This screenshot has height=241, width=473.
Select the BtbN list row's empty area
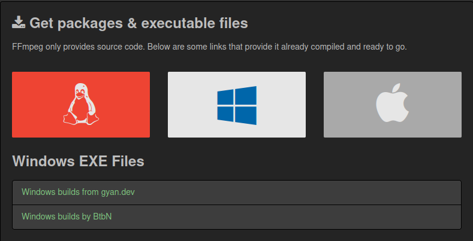(x=285, y=217)
